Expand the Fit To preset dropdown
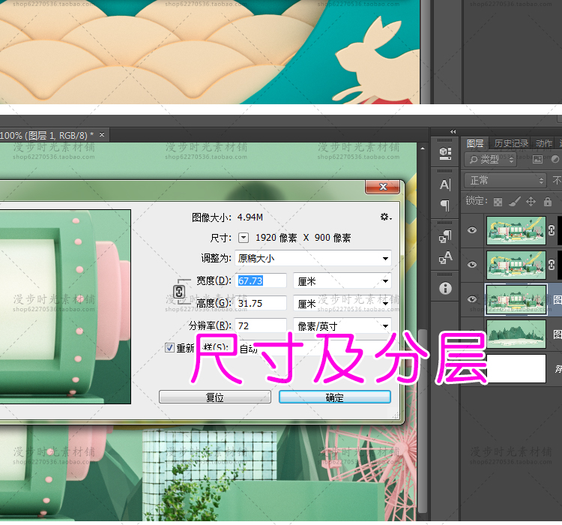Screen dimensions: 562x525 point(313,259)
